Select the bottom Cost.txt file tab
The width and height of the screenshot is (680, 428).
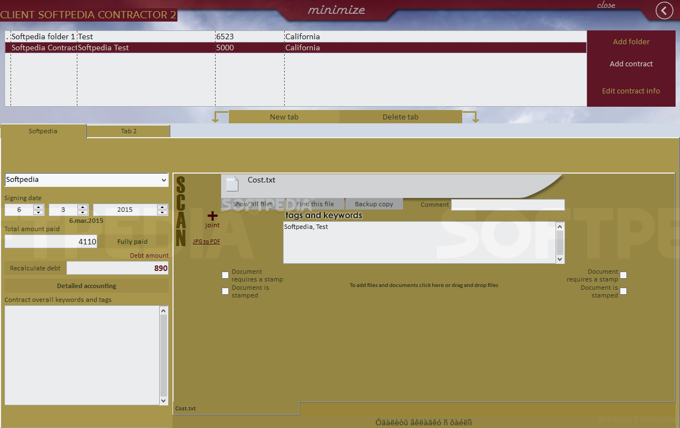click(x=236, y=408)
